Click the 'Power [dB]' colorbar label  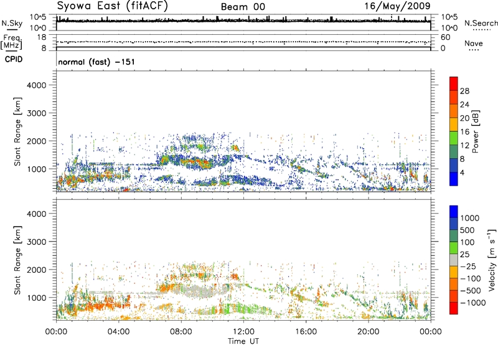click(476, 131)
